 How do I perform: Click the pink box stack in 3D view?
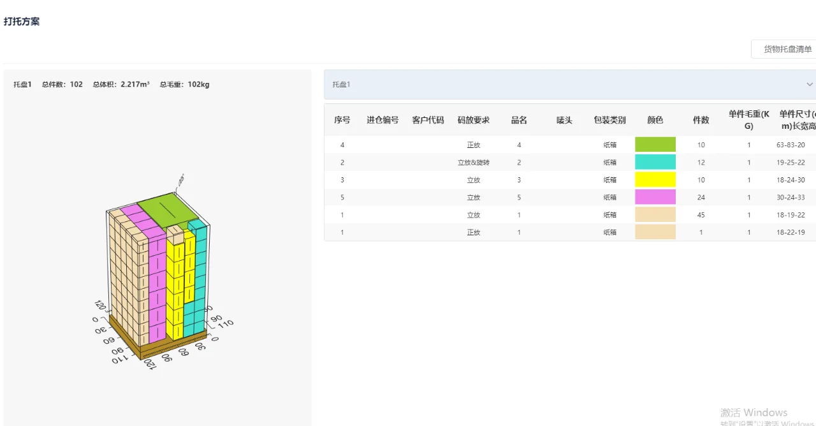point(157,287)
